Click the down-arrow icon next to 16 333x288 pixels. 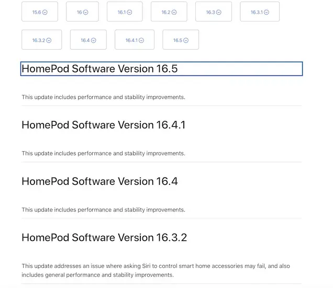coord(86,12)
